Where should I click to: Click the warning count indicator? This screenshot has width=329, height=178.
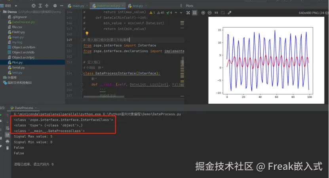tap(152, 13)
